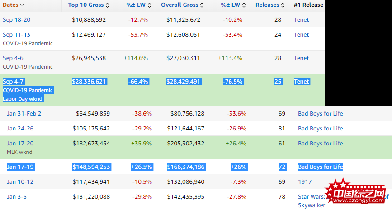Select the highlighted $28,336,621 value
This screenshot has width=392, height=209.
click(89, 82)
